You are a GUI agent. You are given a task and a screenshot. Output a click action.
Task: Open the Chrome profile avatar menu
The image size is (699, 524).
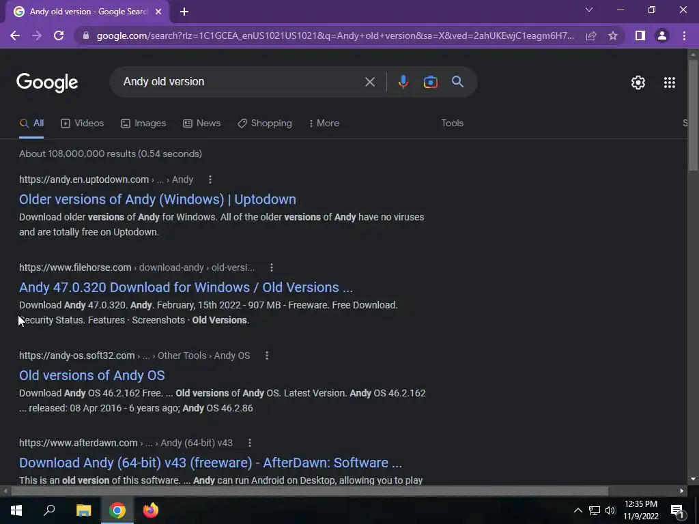[x=662, y=35]
